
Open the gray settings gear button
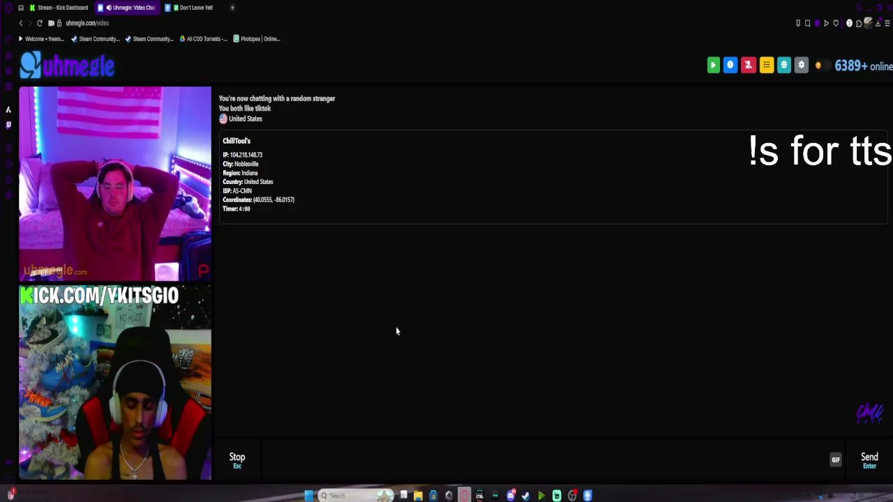point(801,65)
